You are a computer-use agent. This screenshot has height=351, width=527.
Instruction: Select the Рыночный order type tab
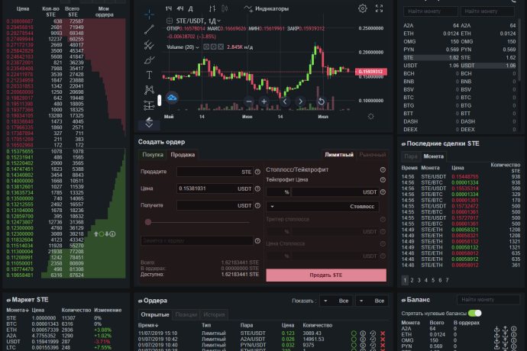coord(373,155)
